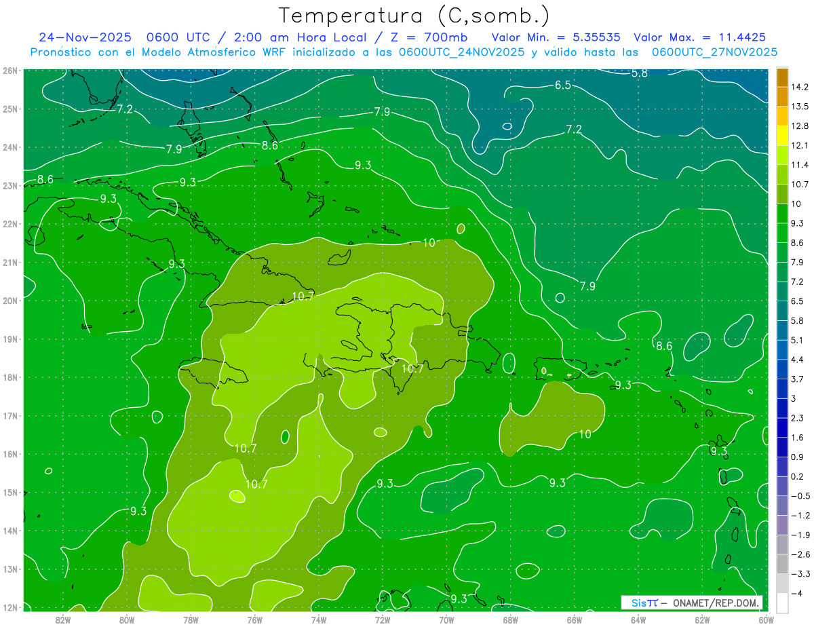Screen dimensions: 814x629
Task: Click the "0600UTC_24NOV2025" initialization time
Action: pyautogui.click(x=461, y=52)
